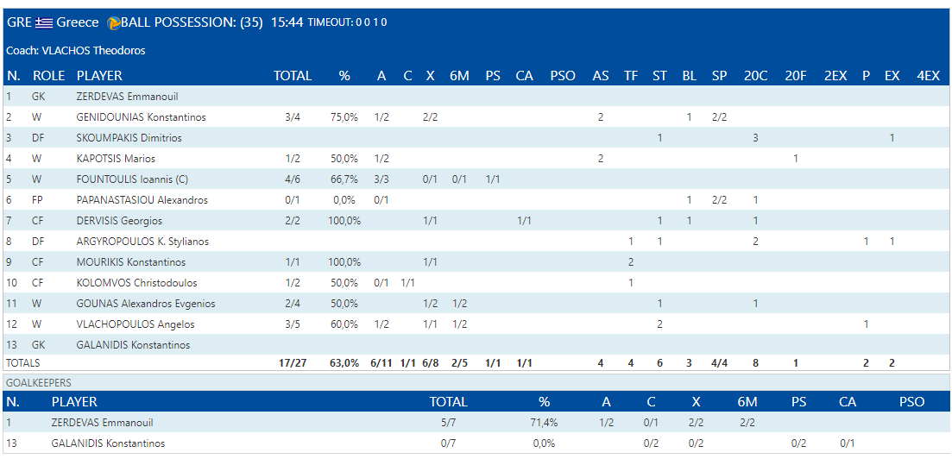952x459 pixels.
Task: Click the ROLE column header
Action: click(x=48, y=76)
